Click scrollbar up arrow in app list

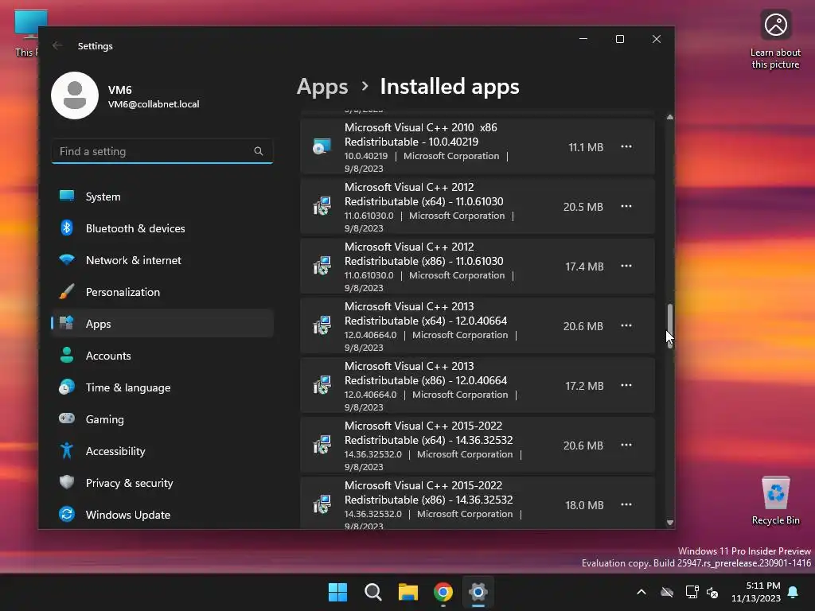coord(670,118)
